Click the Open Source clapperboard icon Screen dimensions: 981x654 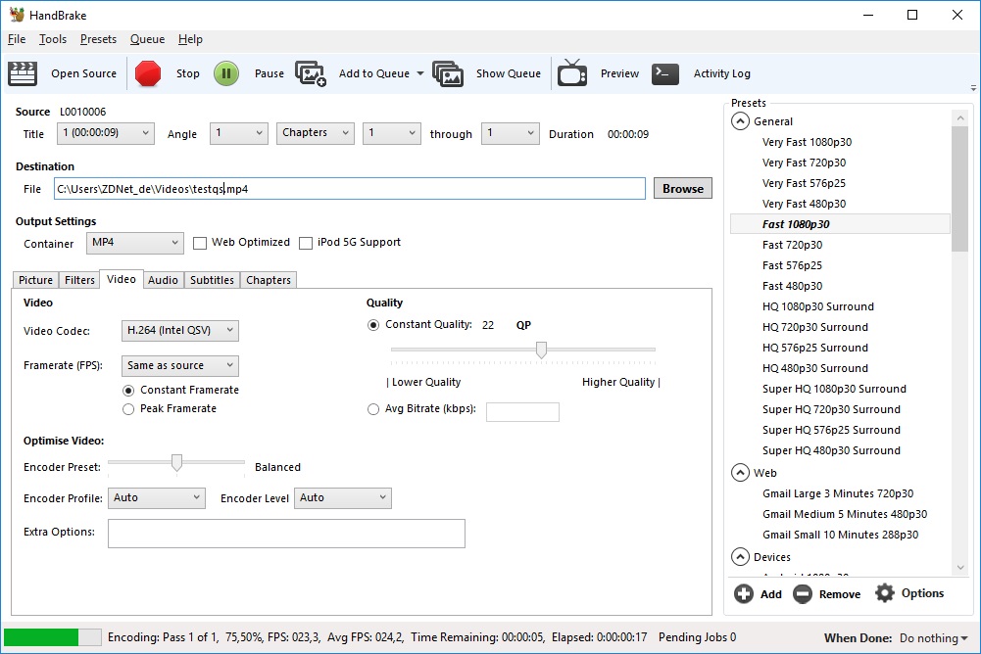[x=23, y=73]
